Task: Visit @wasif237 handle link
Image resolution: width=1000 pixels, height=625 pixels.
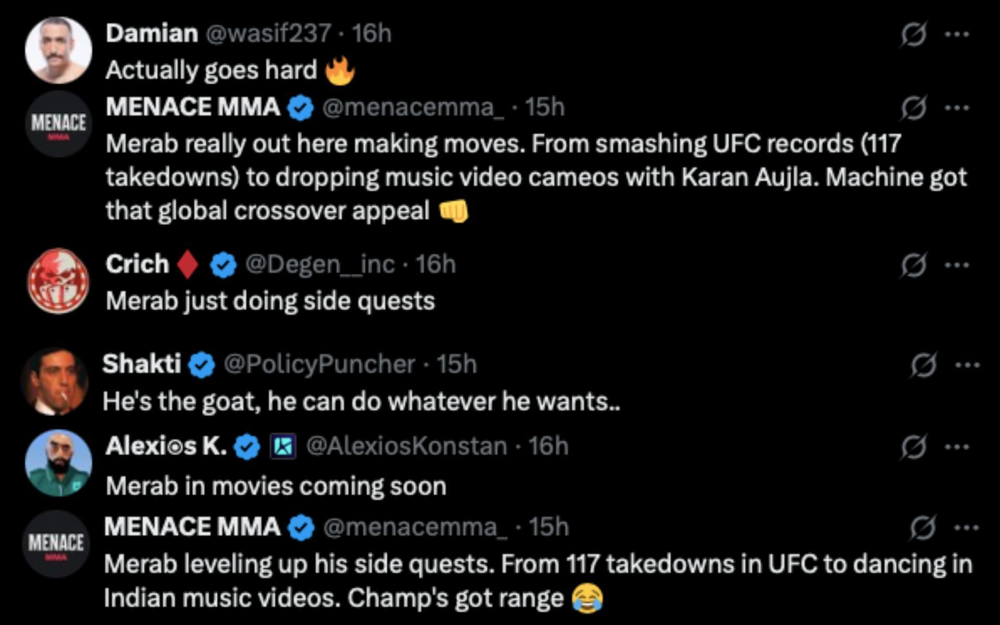Action: 268,34
